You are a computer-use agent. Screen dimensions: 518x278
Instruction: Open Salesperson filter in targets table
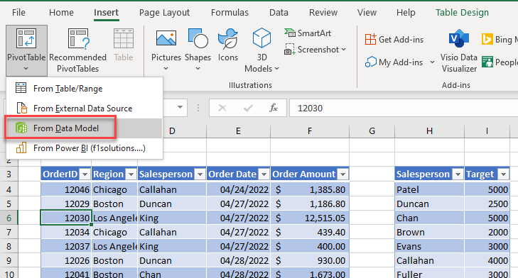(458, 174)
